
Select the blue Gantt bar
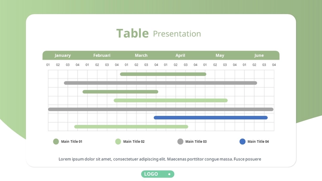(x=211, y=118)
